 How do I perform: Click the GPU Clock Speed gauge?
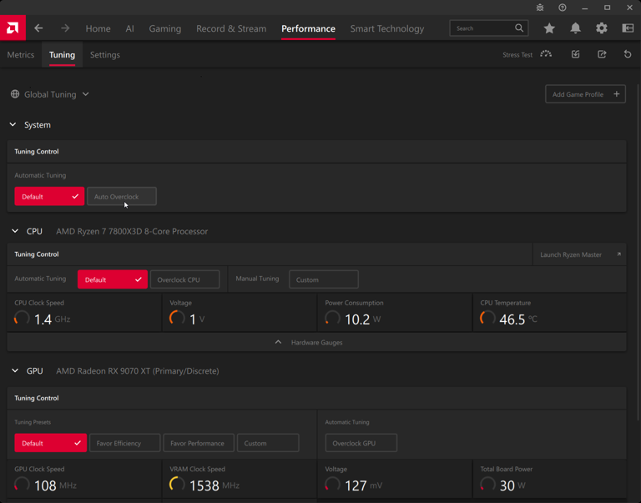22,485
